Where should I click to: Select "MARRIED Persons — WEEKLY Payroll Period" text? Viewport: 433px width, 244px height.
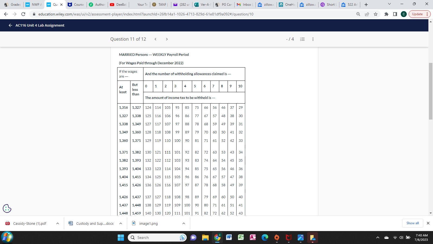pyautogui.click(x=154, y=54)
